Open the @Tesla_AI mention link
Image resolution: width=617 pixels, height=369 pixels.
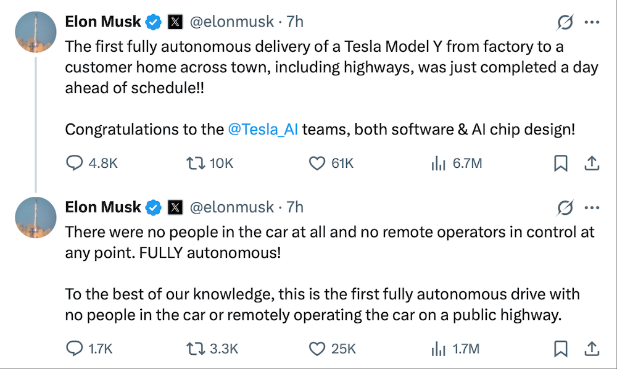(263, 130)
